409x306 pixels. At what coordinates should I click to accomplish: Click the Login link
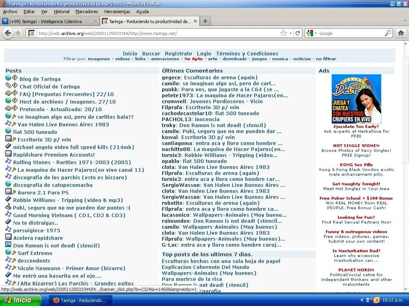click(x=204, y=54)
